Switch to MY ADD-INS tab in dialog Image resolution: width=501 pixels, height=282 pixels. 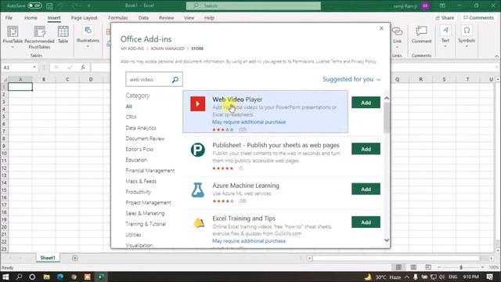pos(132,49)
